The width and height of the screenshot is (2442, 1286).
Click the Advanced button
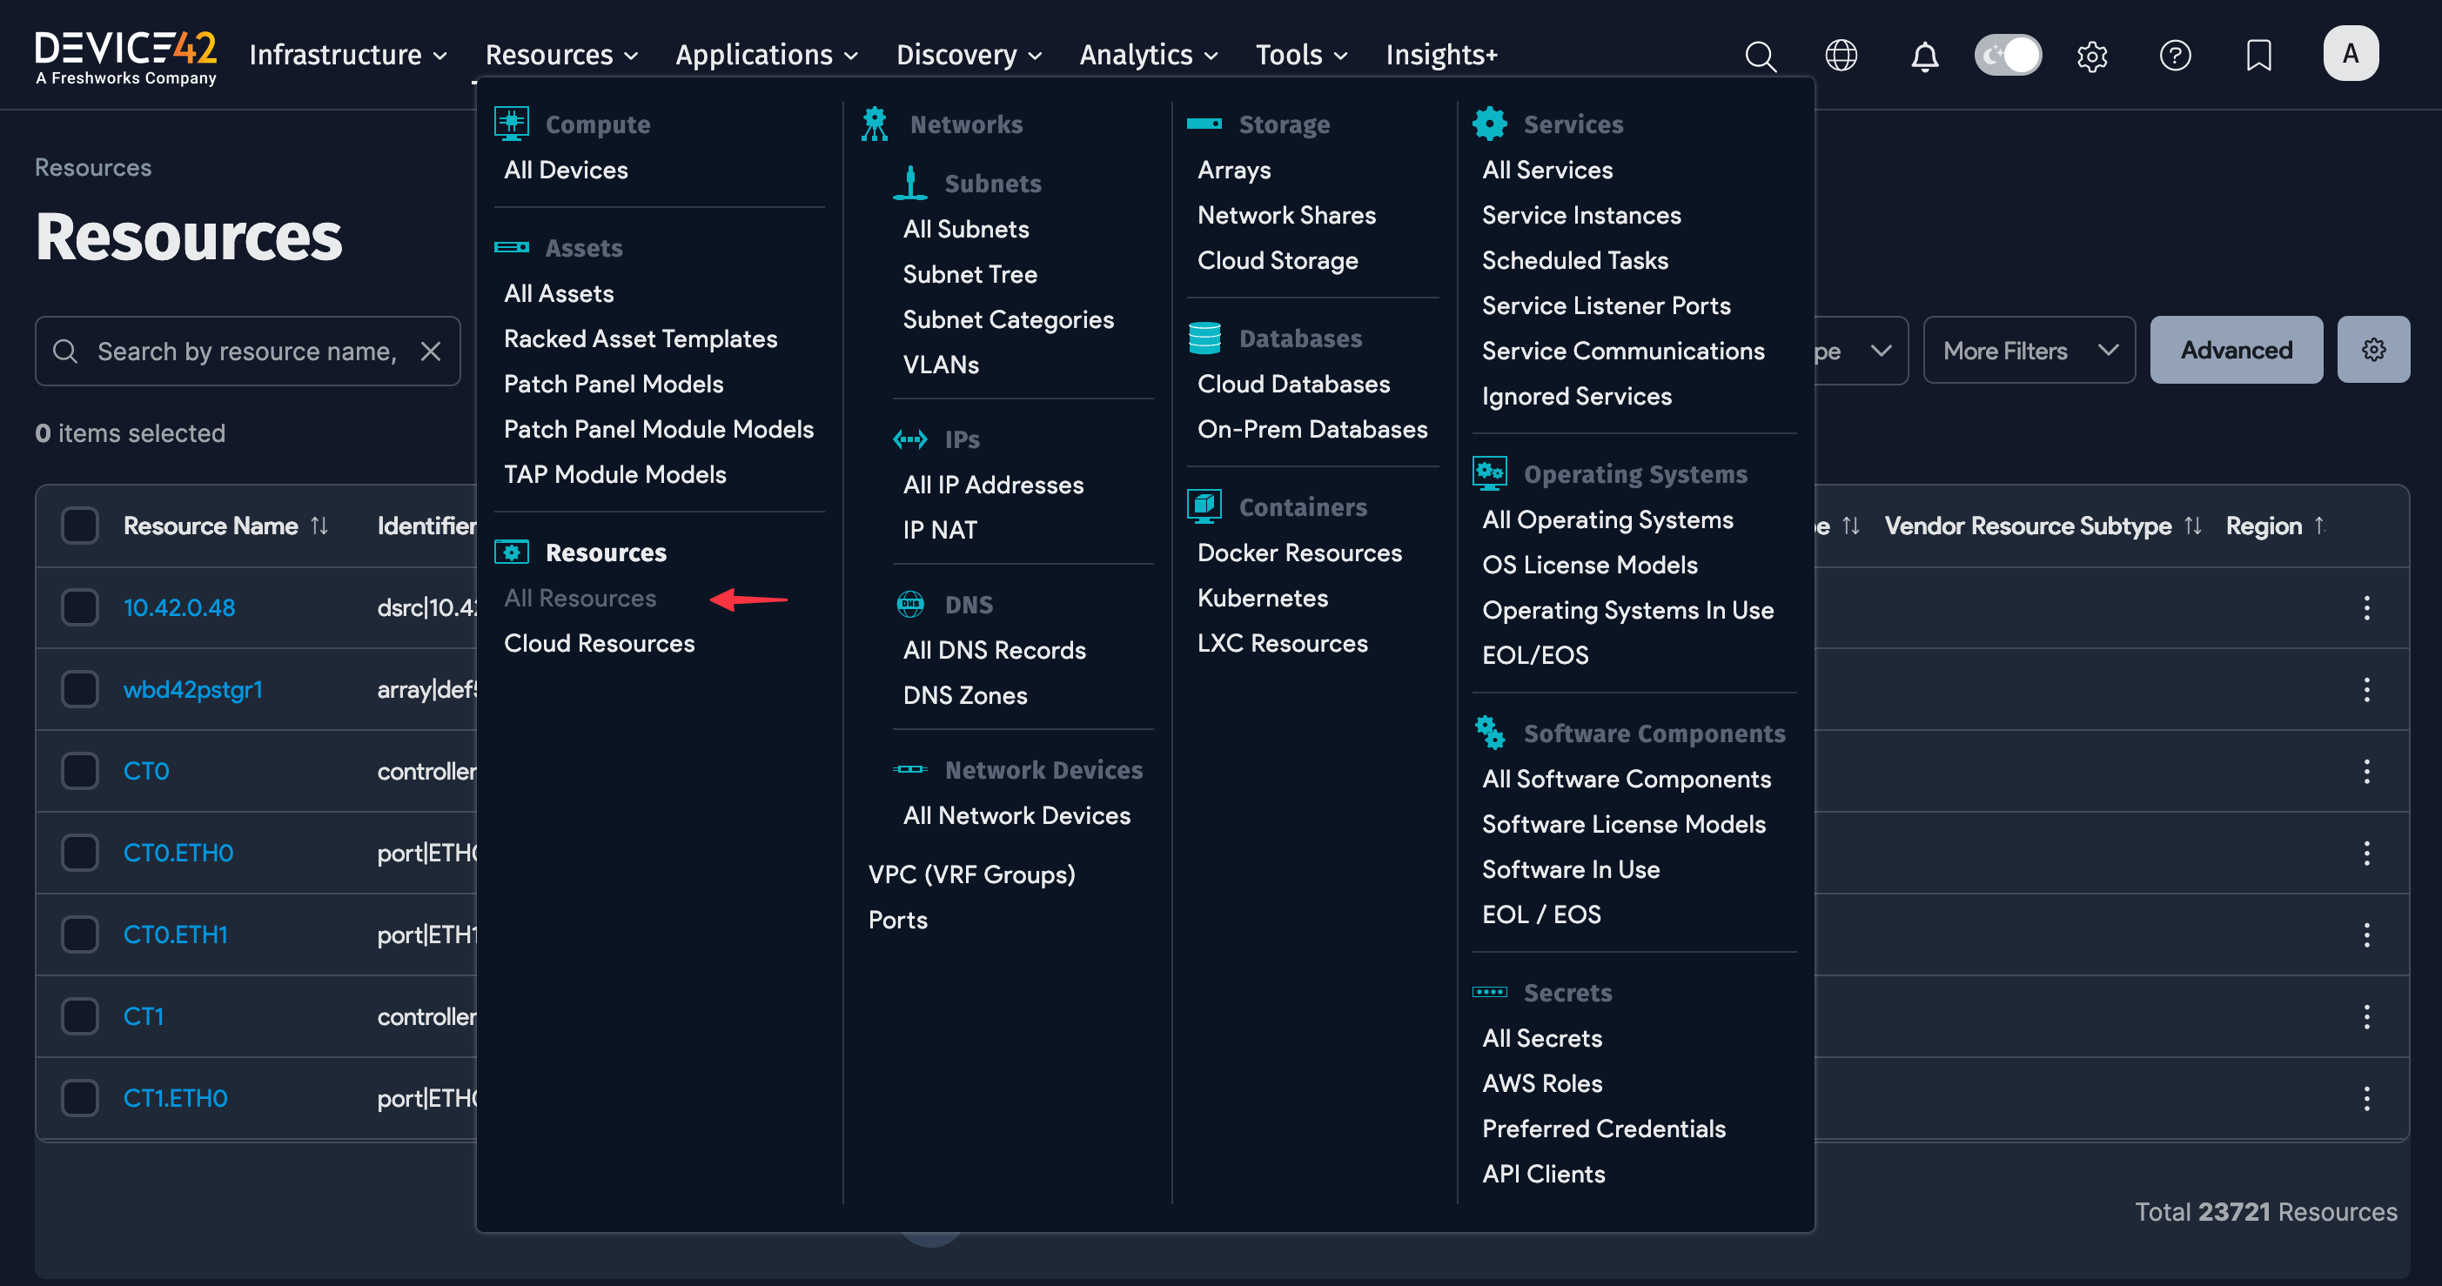pyautogui.click(x=2237, y=350)
